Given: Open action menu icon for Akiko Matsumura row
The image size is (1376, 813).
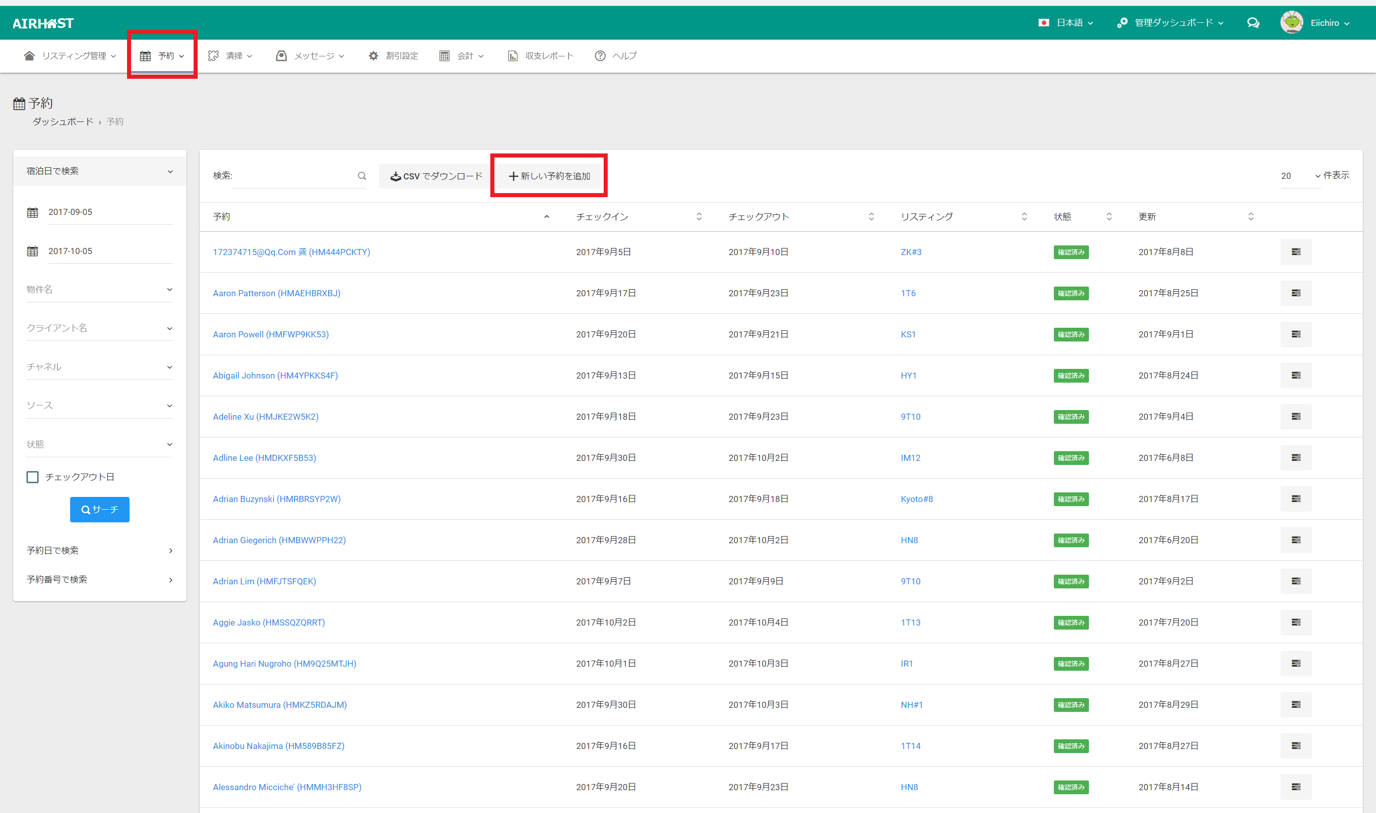Looking at the screenshot, I should (x=1296, y=705).
